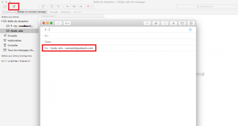
Task: Close the compose window with the red button
Action: (x=44, y=23)
